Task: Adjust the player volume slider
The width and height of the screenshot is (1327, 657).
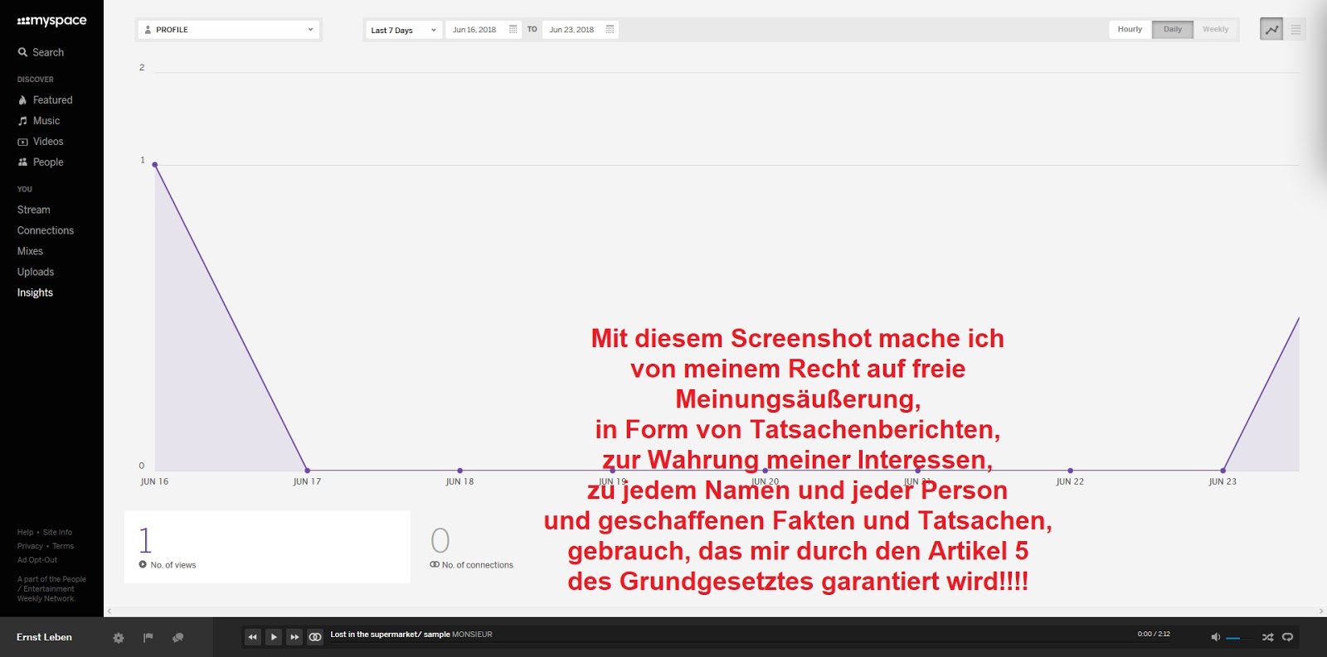Action: (x=1241, y=638)
